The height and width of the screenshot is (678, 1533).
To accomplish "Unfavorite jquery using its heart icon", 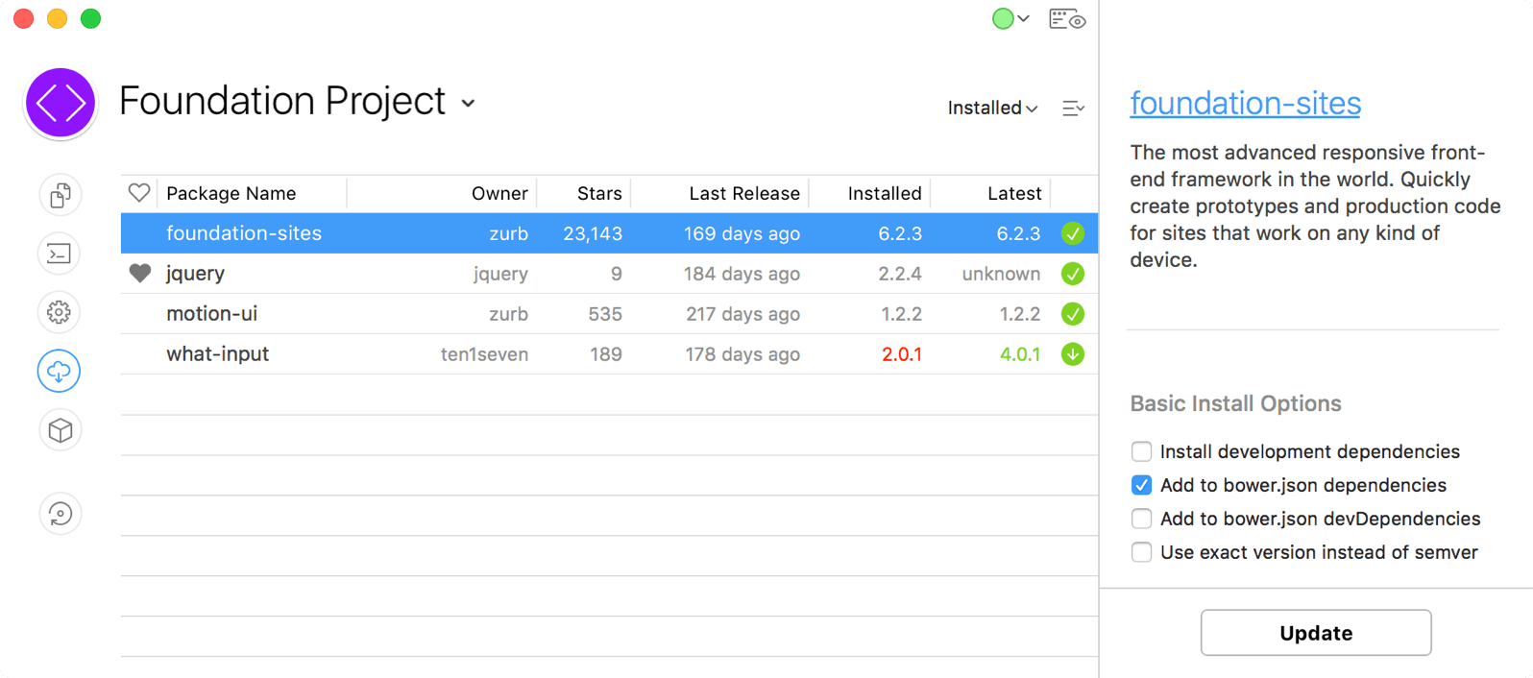I will point(140,274).
